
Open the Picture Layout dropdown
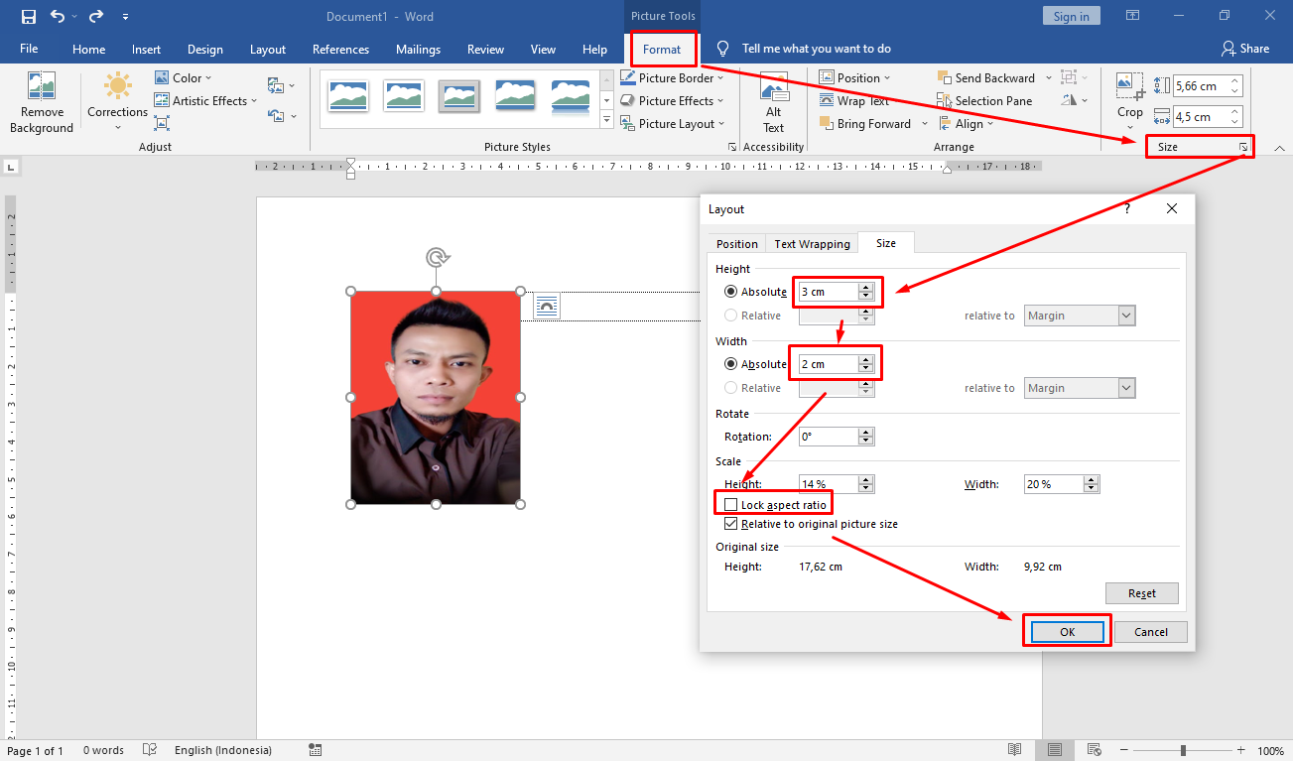coord(672,123)
